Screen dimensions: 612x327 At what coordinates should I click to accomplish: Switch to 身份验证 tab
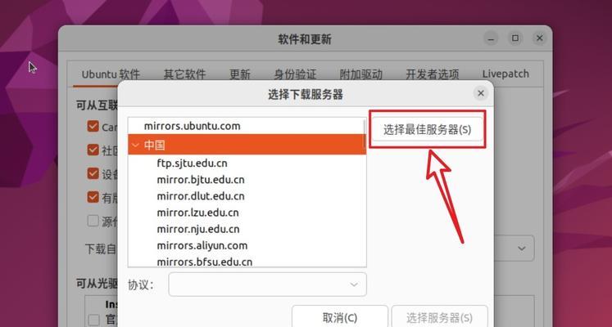pyautogui.click(x=295, y=74)
